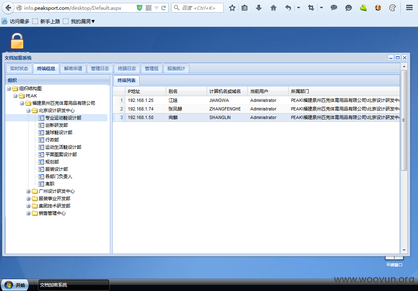Viewport: 418px width, 291px height.
Task: Select the 离职 tree item
Action: click(x=50, y=184)
